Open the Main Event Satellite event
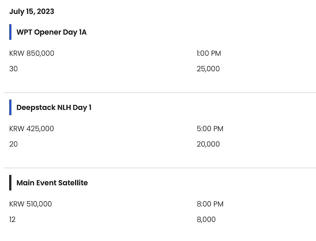This screenshot has height=241, width=316. tap(52, 183)
